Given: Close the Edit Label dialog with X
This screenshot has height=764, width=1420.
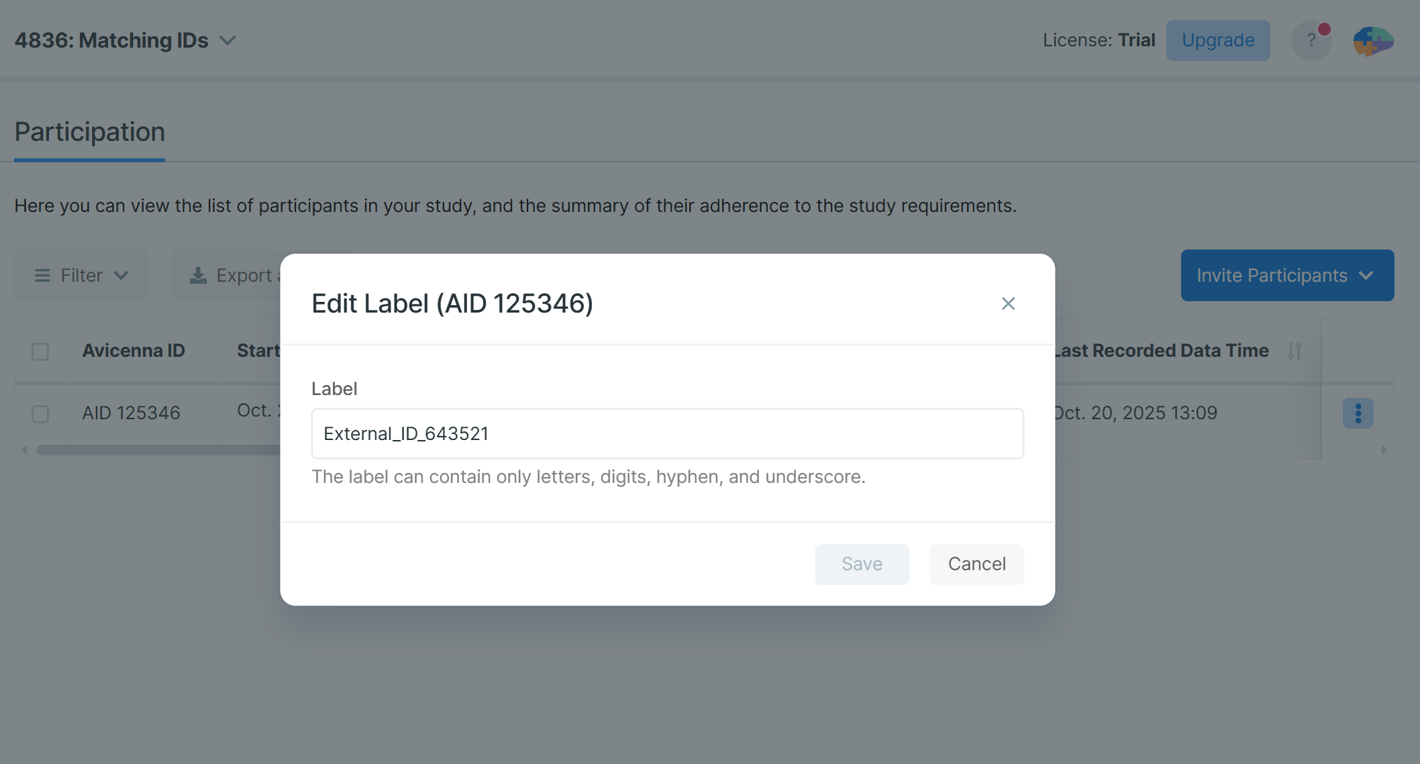Looking at the screenshot, I should (1008, 304).
